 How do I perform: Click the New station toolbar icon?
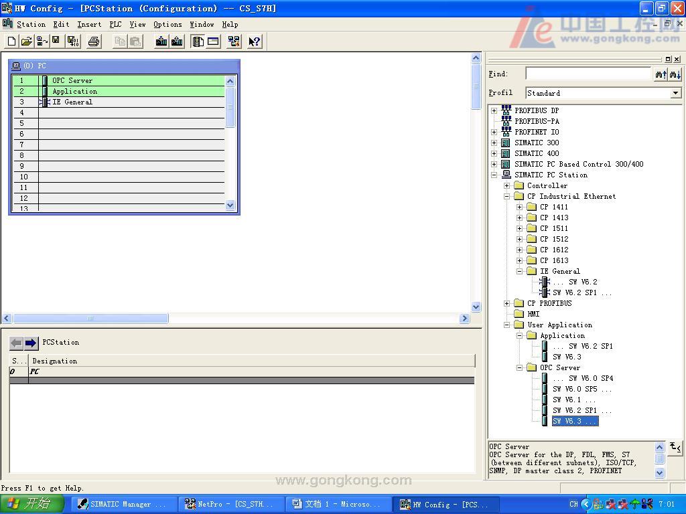[x=12, y=41]
